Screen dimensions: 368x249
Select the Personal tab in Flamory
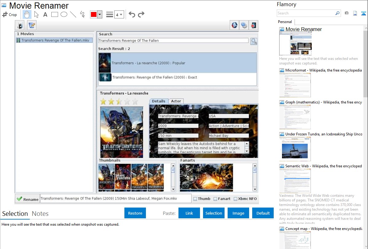pyautogui.click(x=285, y=22)
